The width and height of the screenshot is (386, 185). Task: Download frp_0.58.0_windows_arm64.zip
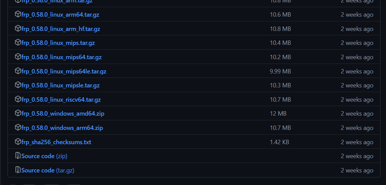[62, 128]
